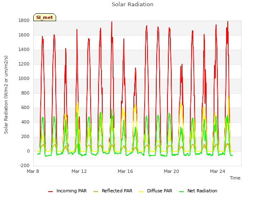The image size is (266, 199).
Task: Click the 0 y-axis tick label
Action: (x=28, y=151)
